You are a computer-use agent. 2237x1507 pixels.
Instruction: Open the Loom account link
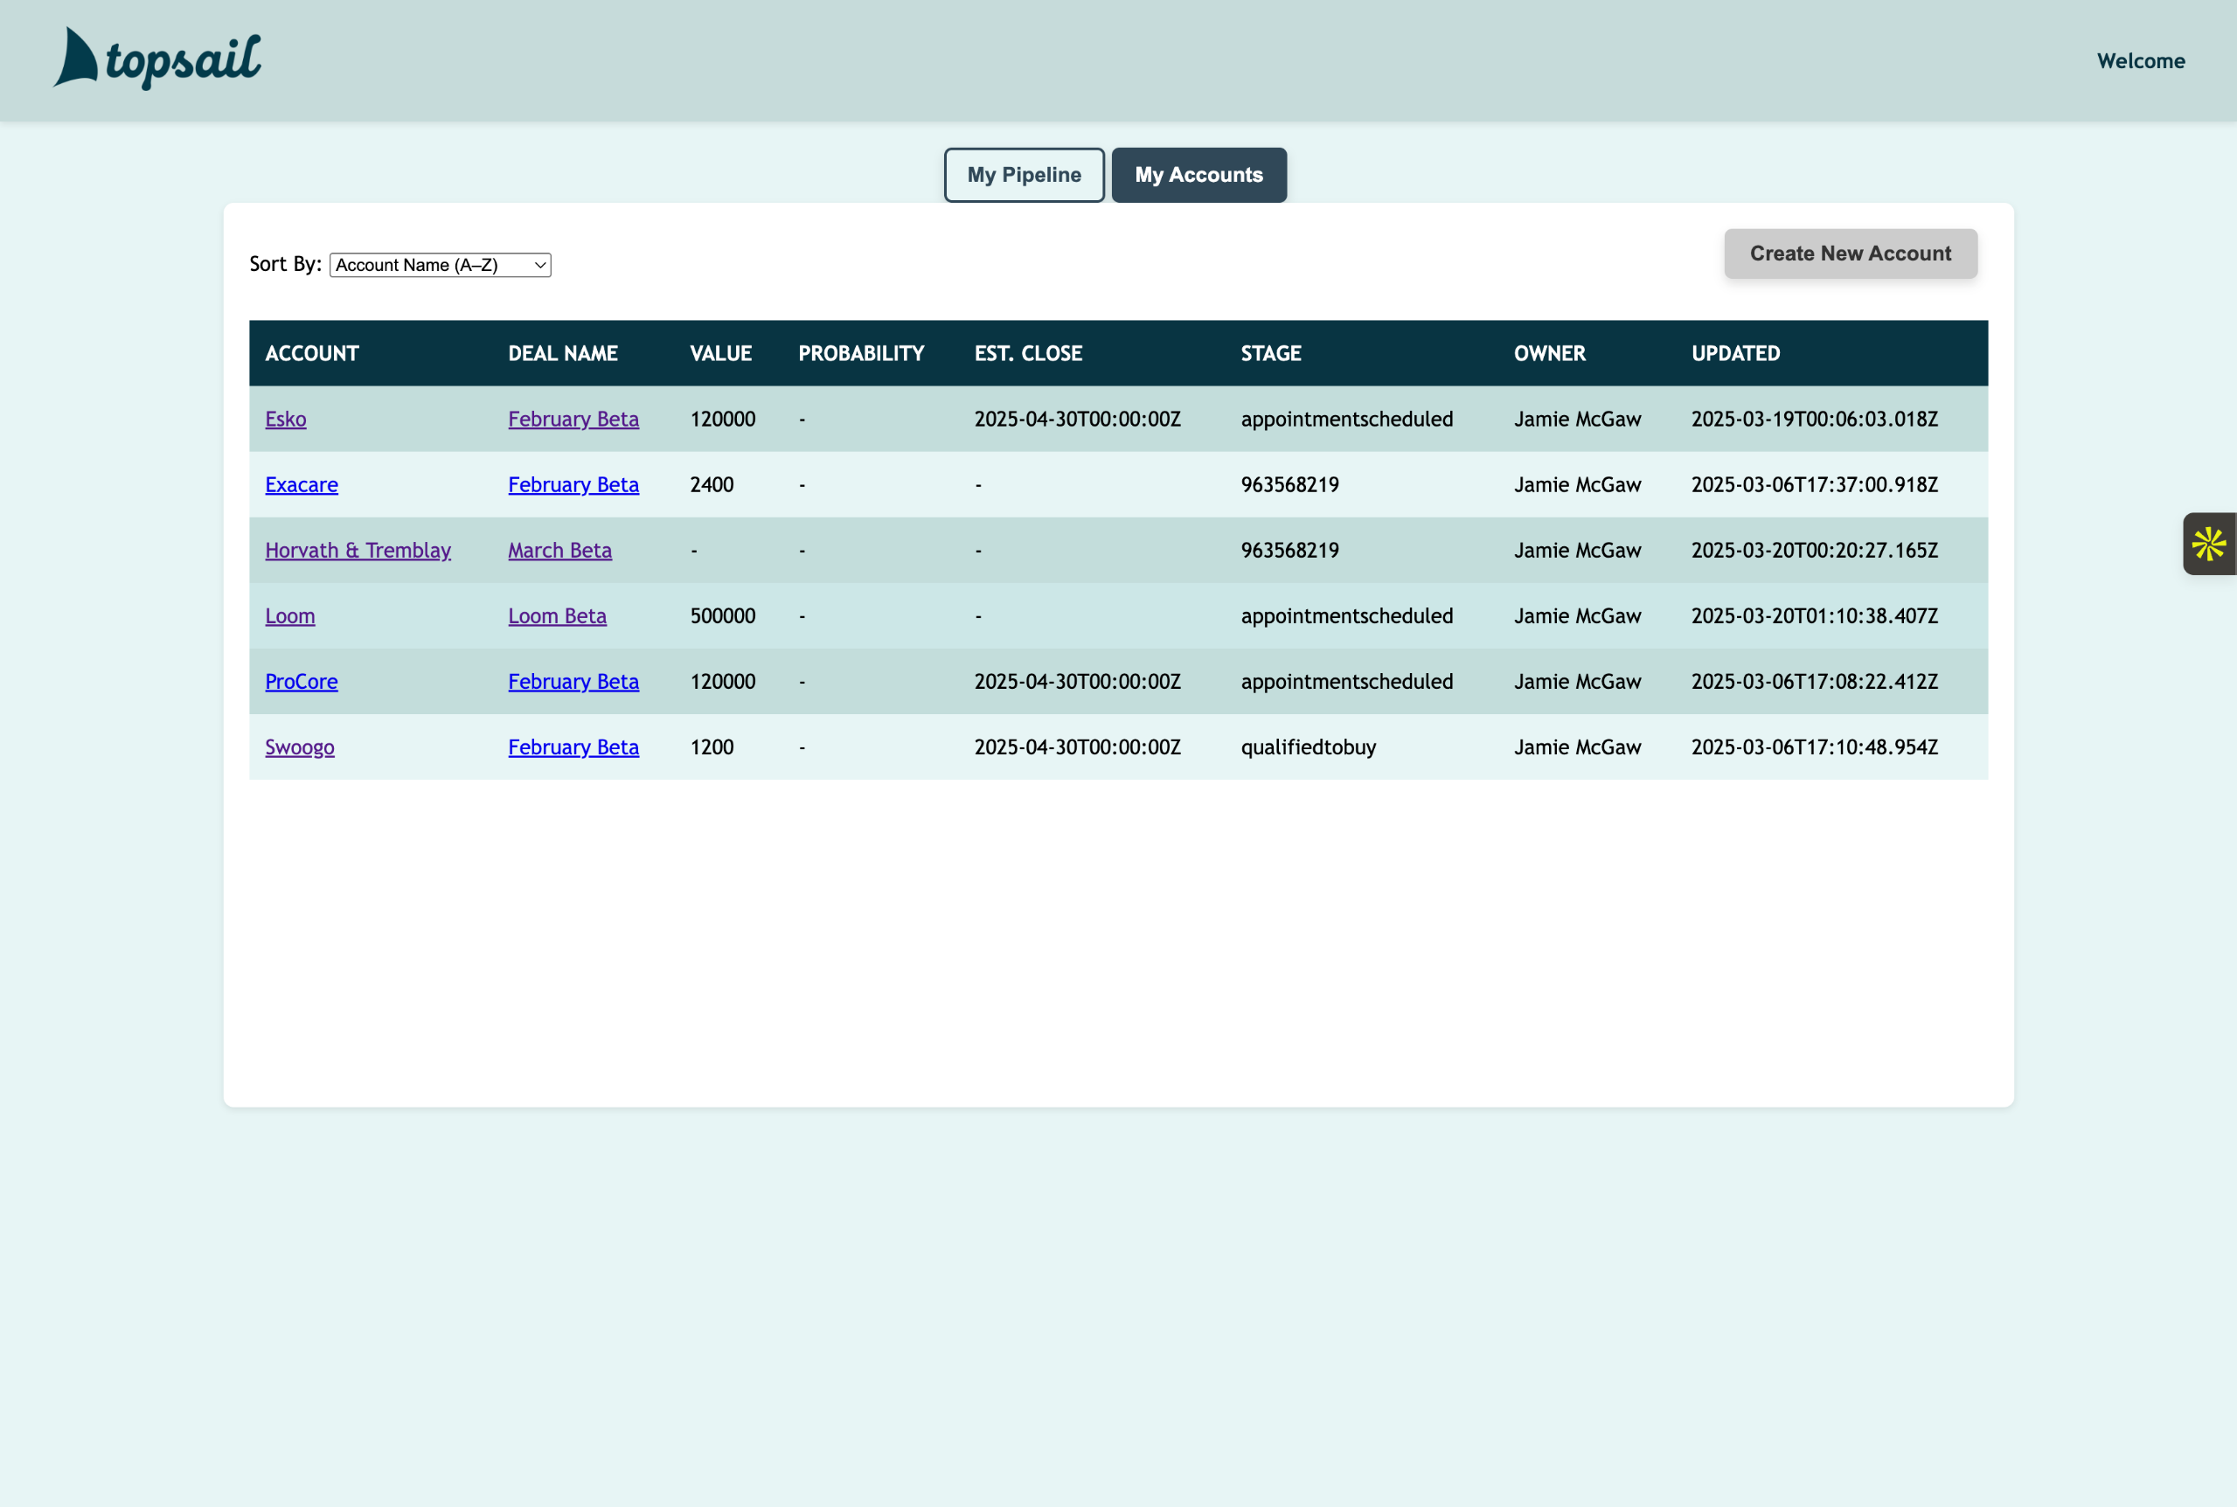(x=289, y=616)
